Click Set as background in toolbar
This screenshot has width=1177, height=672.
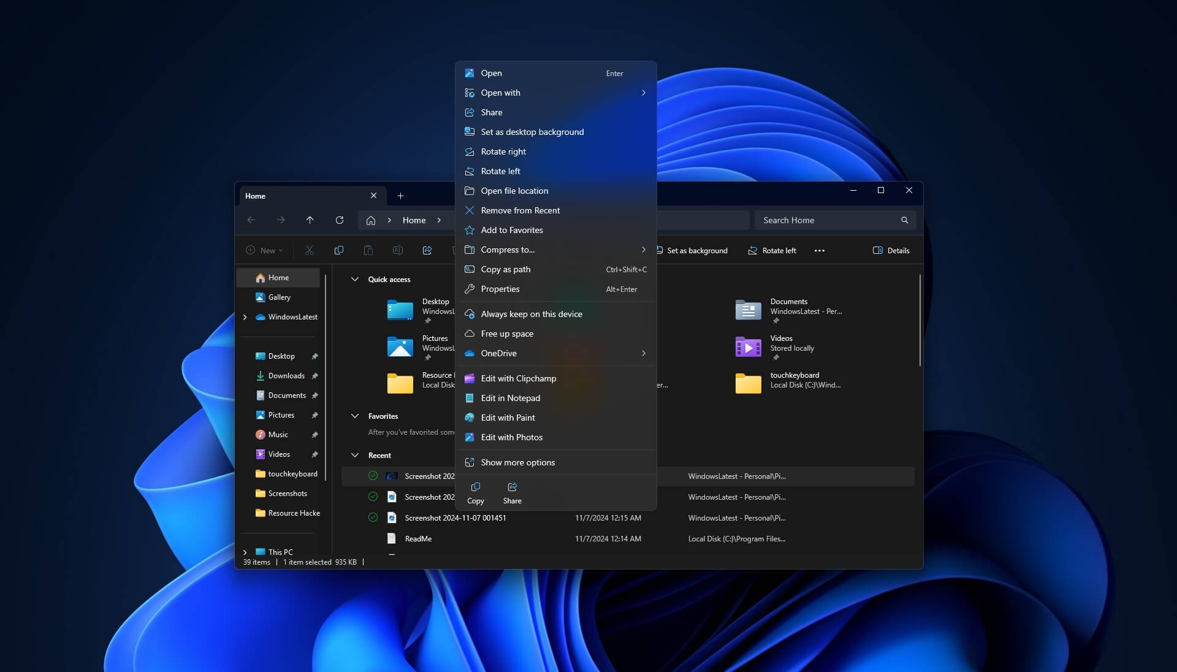pyautogui.click(x=693, y=250)
